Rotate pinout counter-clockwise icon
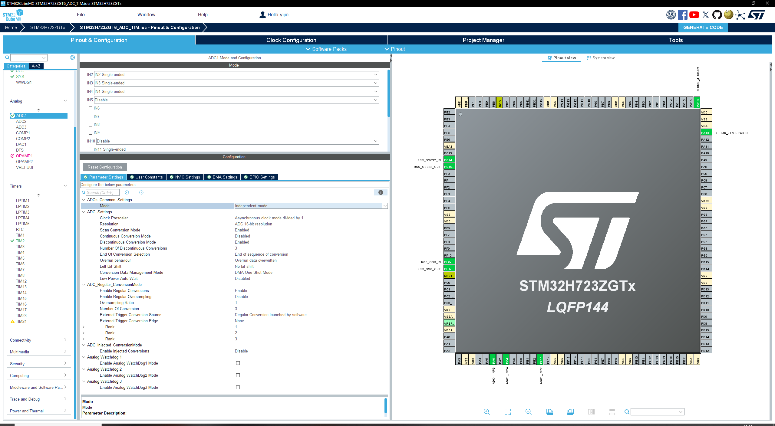The width and height of the screenshot is (775, 426). coord(570,411)
